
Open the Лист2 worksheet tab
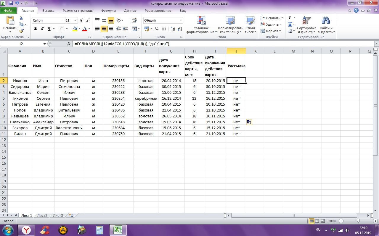coord(42,215)
